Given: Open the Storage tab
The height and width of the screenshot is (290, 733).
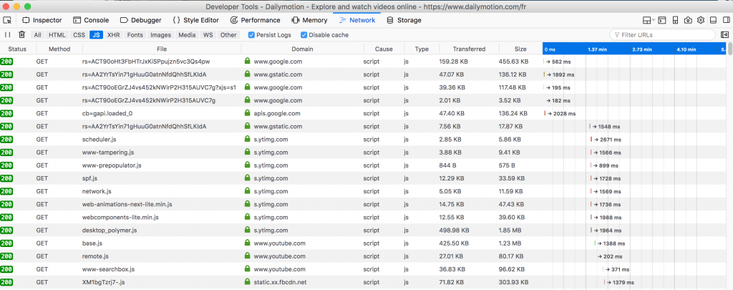Looking at the screenshot, I should [404, 20].
